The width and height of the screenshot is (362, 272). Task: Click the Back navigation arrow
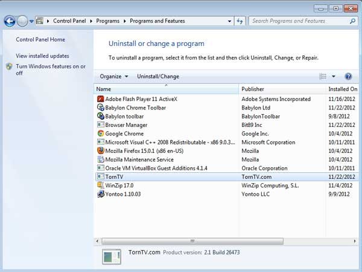point(10,21)
